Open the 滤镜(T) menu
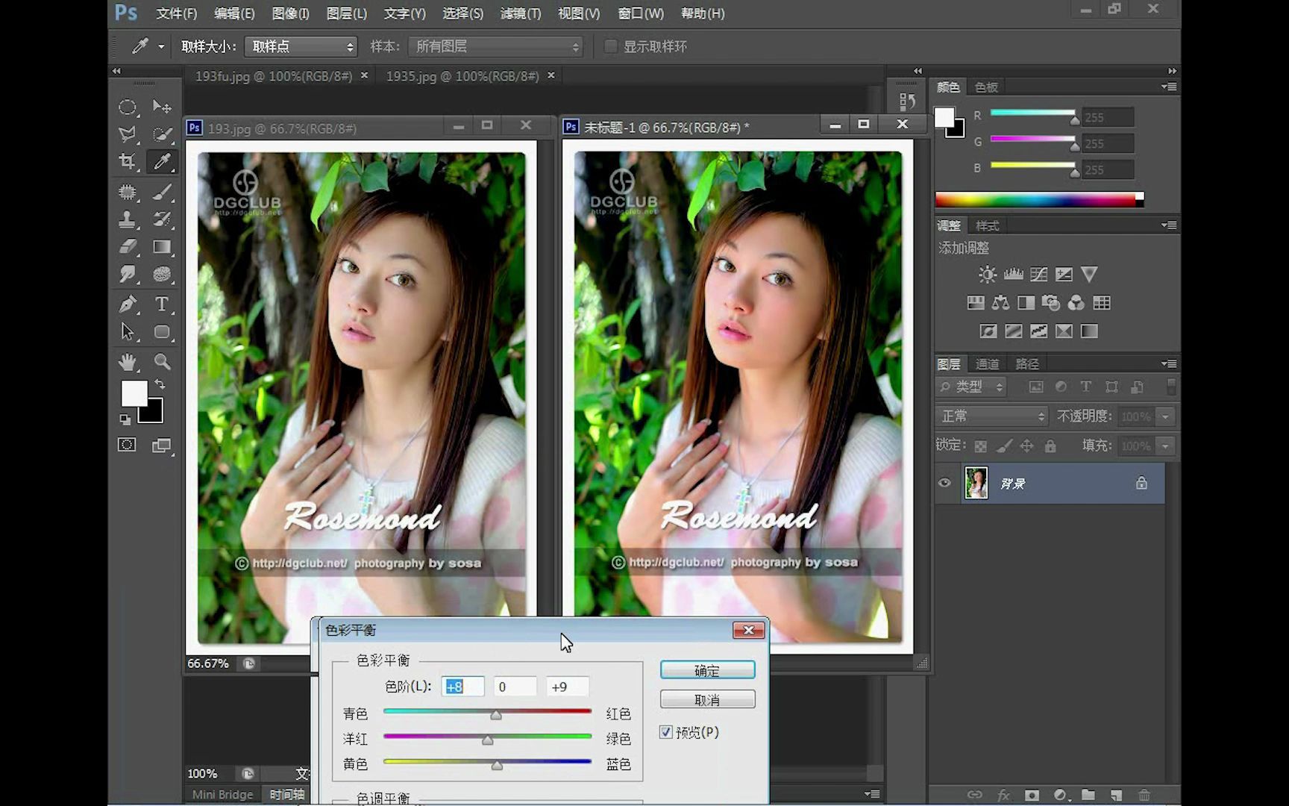This screenshot has height=806, width=1289. point(521,13)
